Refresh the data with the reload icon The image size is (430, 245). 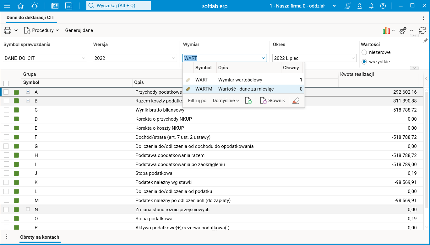point(422,30)
